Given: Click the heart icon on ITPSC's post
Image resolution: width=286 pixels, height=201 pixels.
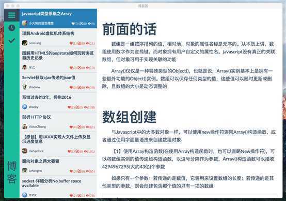Looking at the screenshot, I should 71,195.
